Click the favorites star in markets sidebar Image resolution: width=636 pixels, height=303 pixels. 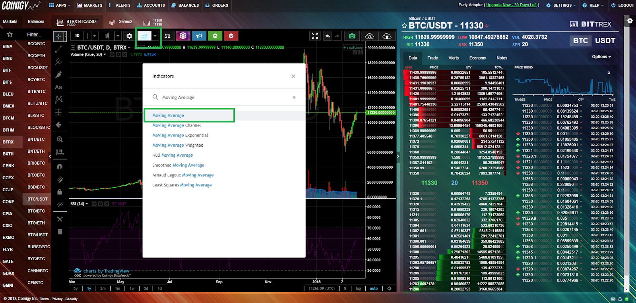(x=10, y=34)
